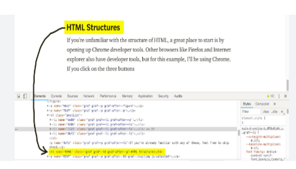Viewport: 296px width, 169px height.
Task: Activate the inspect element picker icon
Action: pos(18,96)
